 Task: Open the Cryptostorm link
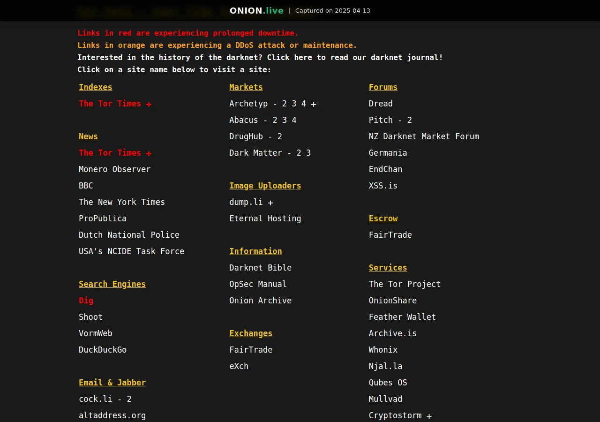click(x=395, y=415)
